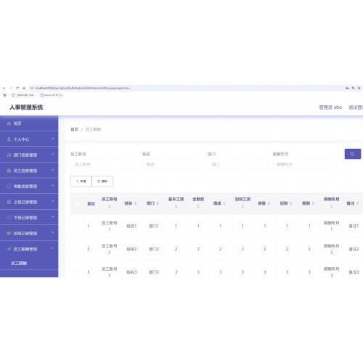Click the purple search icon button
The image size is (363, 363).
(x=353, y=154)
